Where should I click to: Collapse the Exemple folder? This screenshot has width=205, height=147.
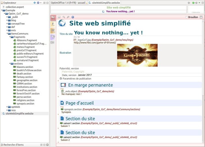point(2,10)
